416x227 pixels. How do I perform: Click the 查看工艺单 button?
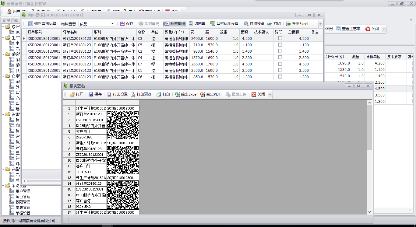[x=348, y=29]
